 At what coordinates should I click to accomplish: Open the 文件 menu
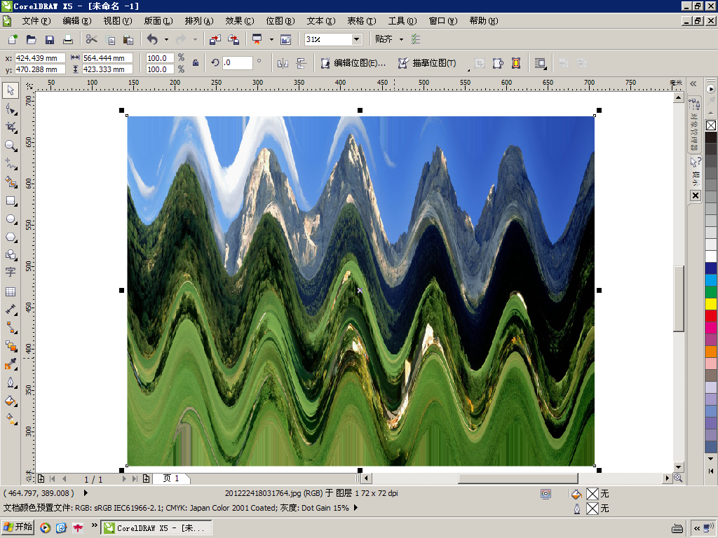(x=36, y=21)
